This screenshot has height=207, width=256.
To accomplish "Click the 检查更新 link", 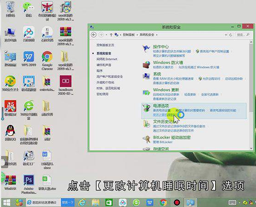I will (x=190, y=94).
